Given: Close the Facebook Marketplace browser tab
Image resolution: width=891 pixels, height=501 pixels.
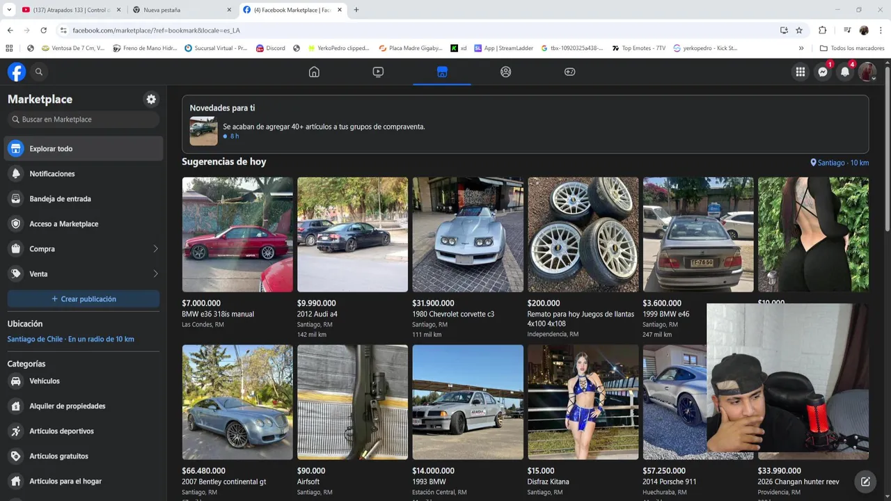Looking at the screenshot, I should pos(340,10).
